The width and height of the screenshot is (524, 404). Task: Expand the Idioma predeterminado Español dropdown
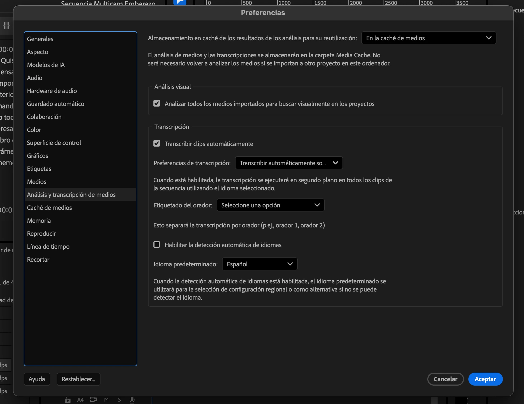click(x=260, y=264)
